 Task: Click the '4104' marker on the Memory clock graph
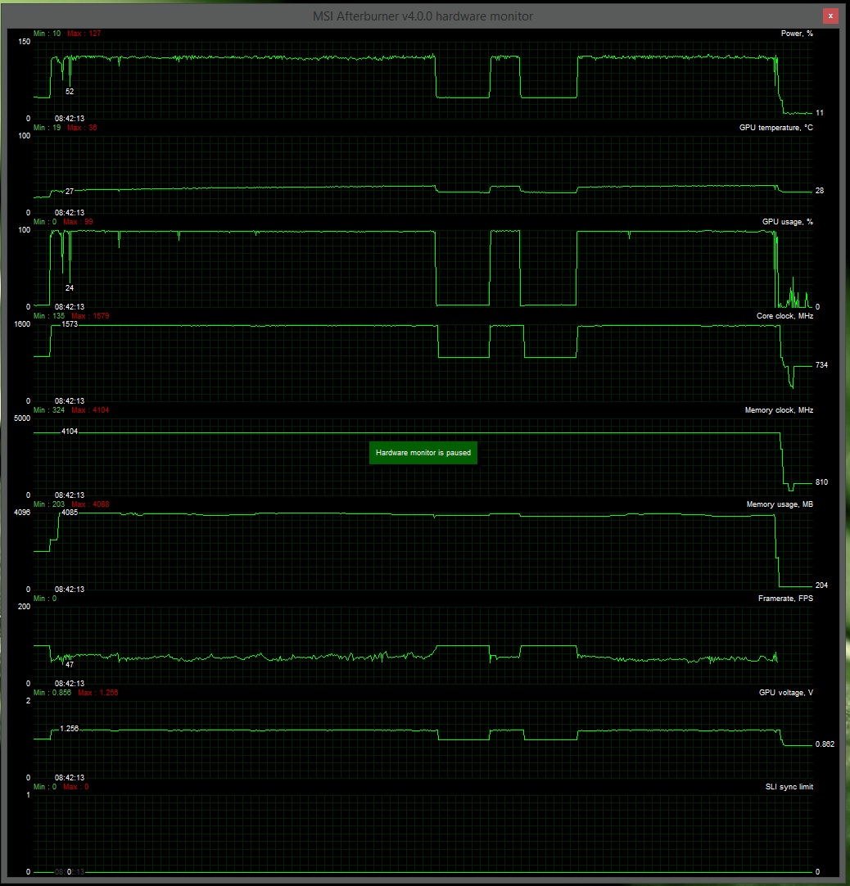click(70, 432)
